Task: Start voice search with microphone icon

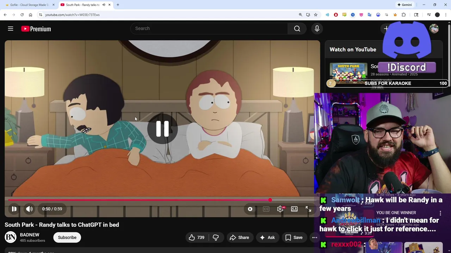Action: coord(317,28)
